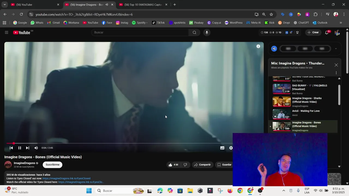Click the vidIQ logo in the side panel
This screenshot has width=349, height=196.
coord(274,49)
